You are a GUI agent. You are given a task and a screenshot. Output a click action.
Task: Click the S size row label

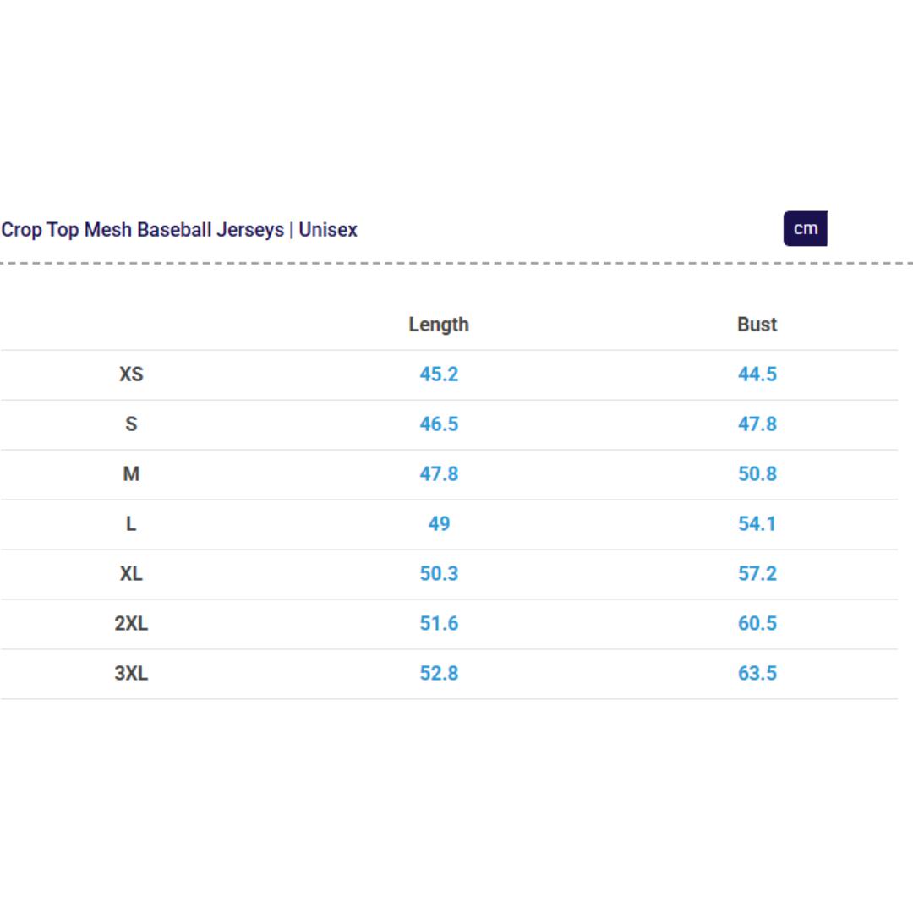tap(131, 424)
